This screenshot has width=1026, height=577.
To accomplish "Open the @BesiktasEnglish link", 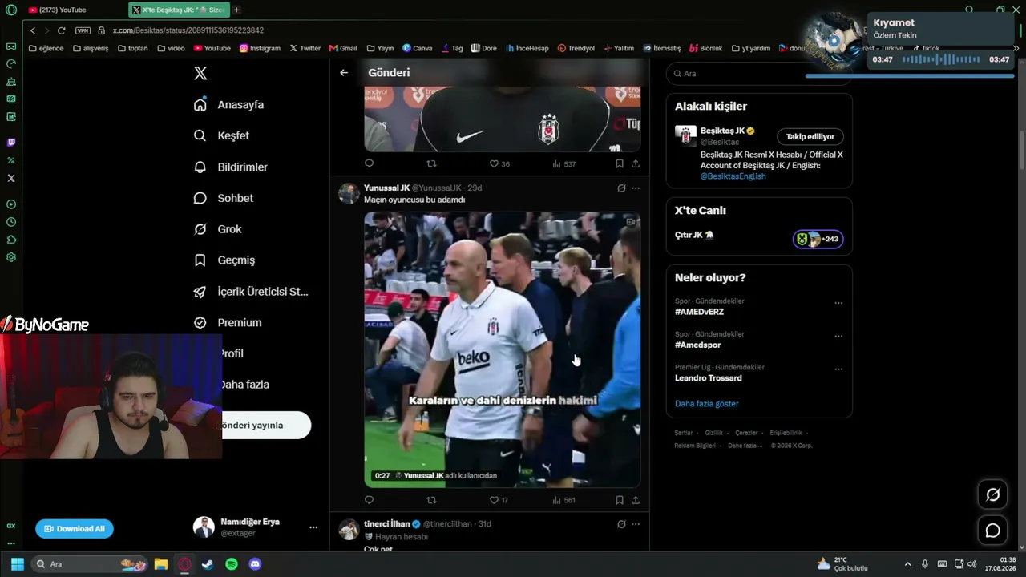I will (x=733, y=176).
